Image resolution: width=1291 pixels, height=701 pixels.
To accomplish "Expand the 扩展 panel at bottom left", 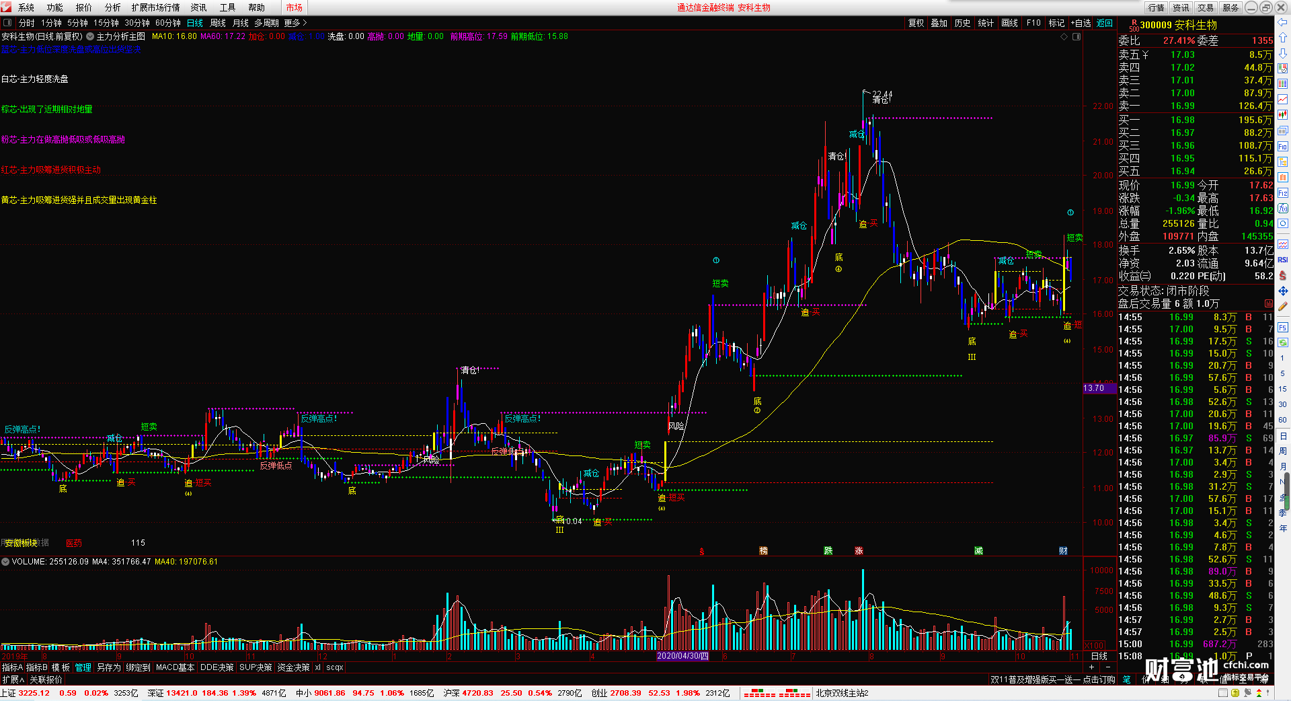I will (13, 679).
